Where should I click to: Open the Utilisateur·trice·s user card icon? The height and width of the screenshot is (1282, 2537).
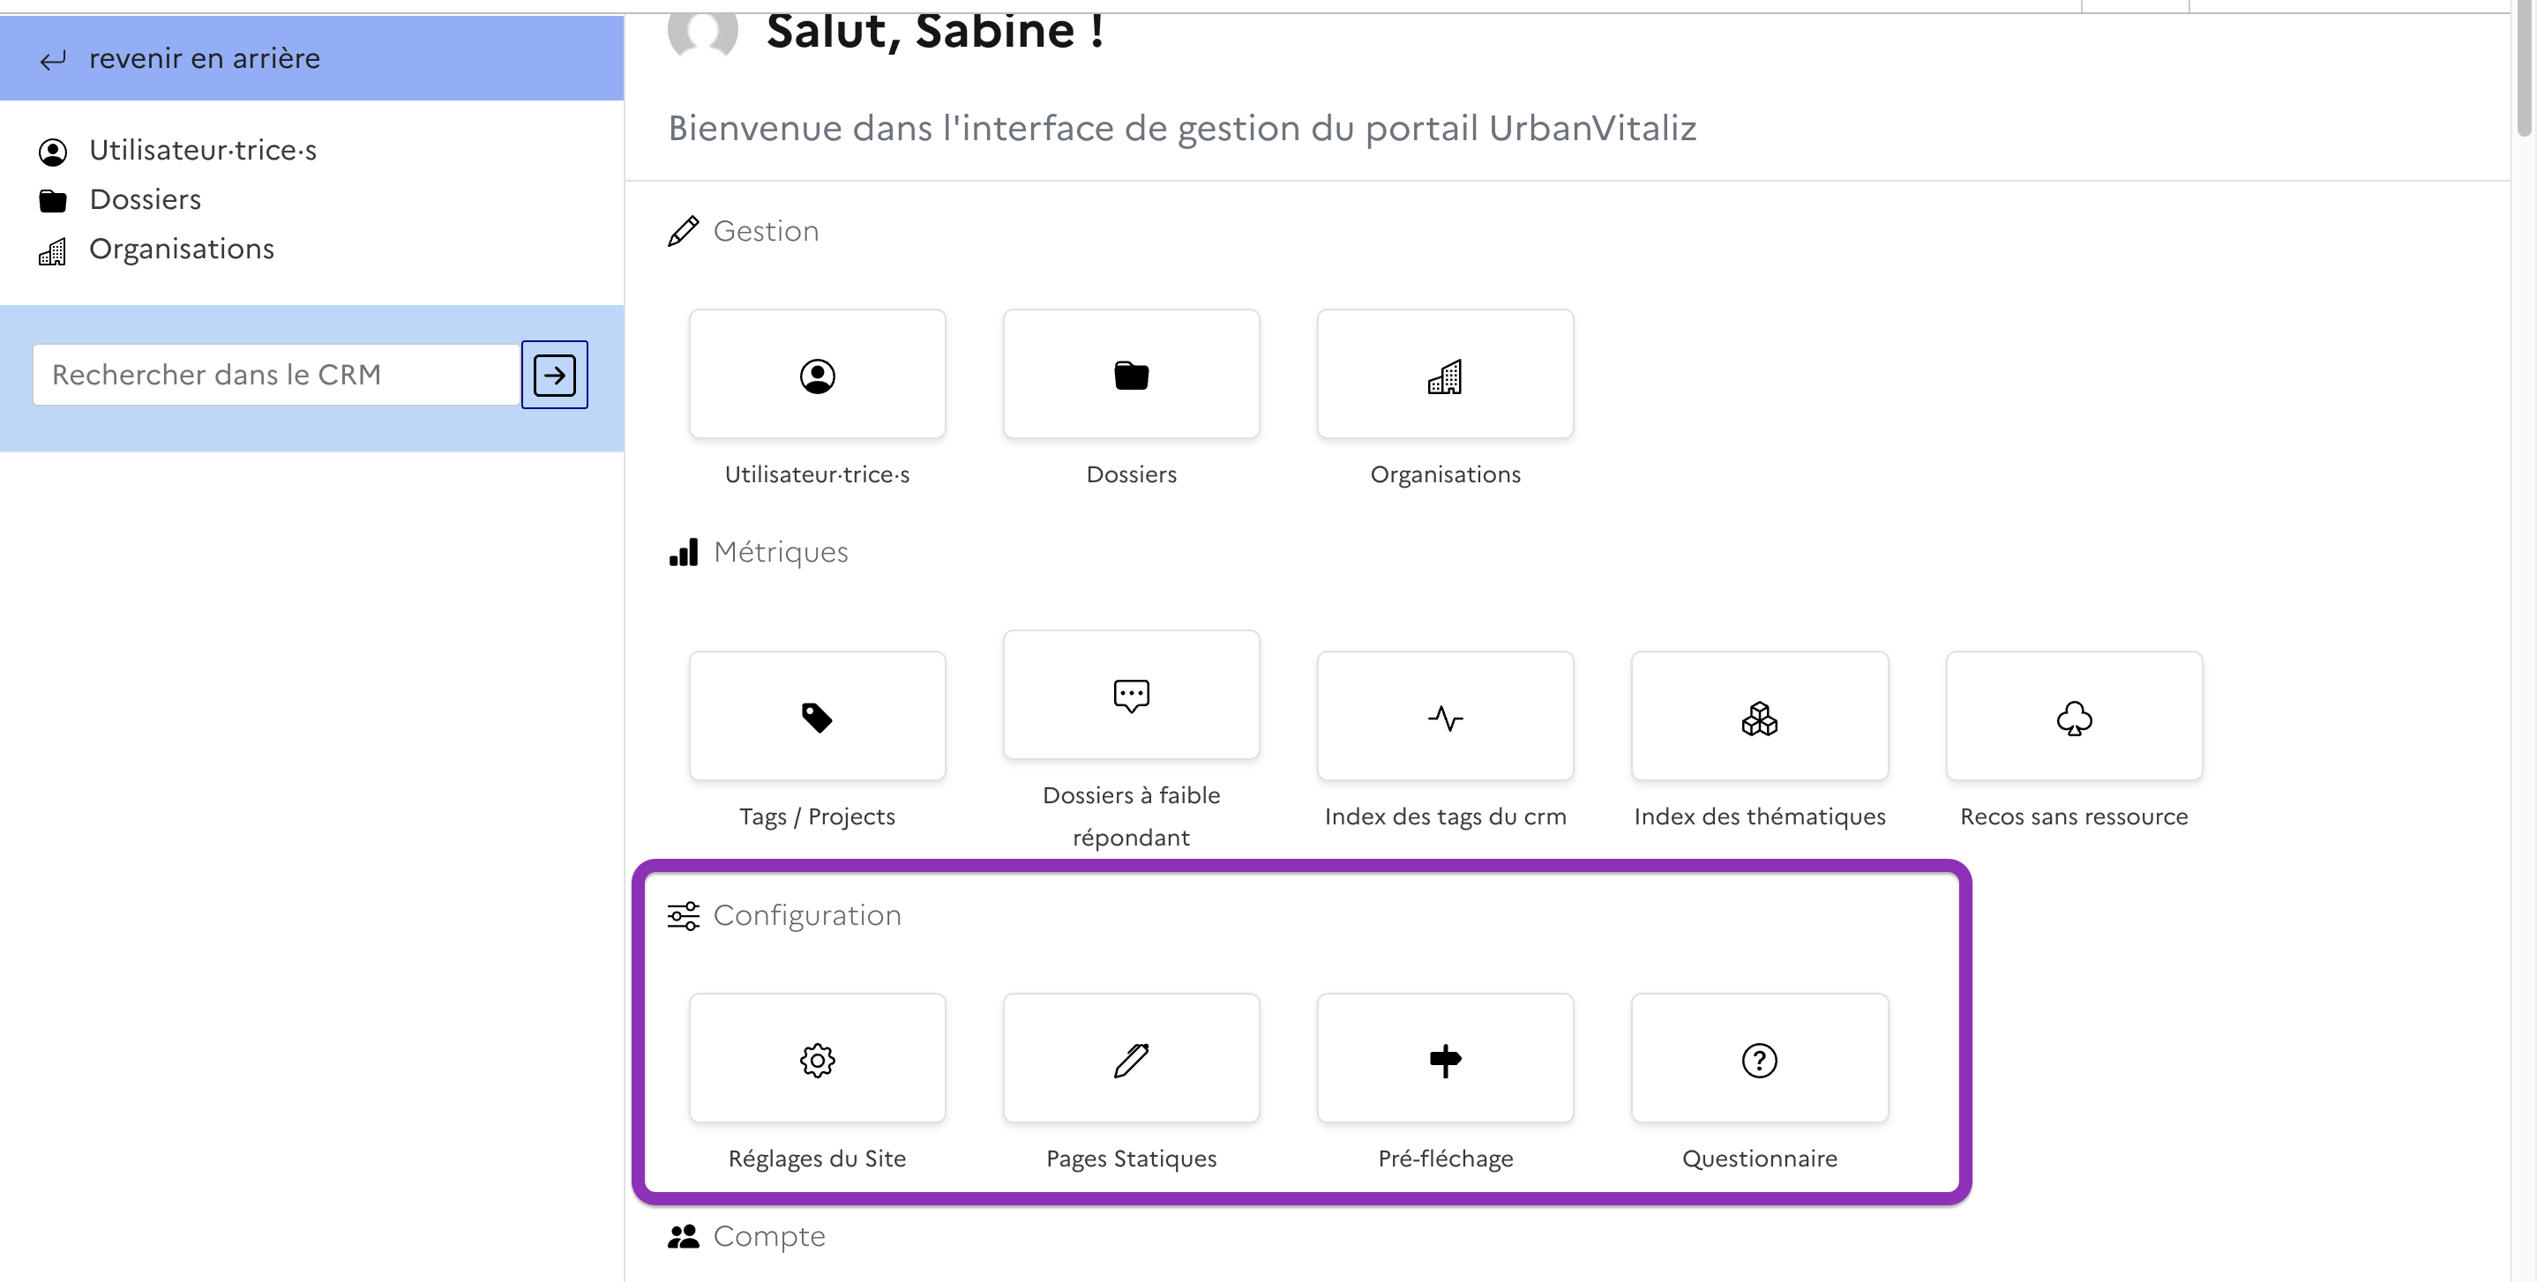click(817, 375)
